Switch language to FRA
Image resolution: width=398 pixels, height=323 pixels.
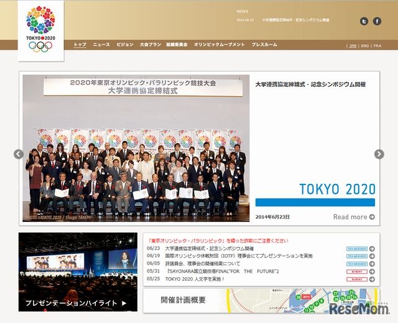[377, 46]
